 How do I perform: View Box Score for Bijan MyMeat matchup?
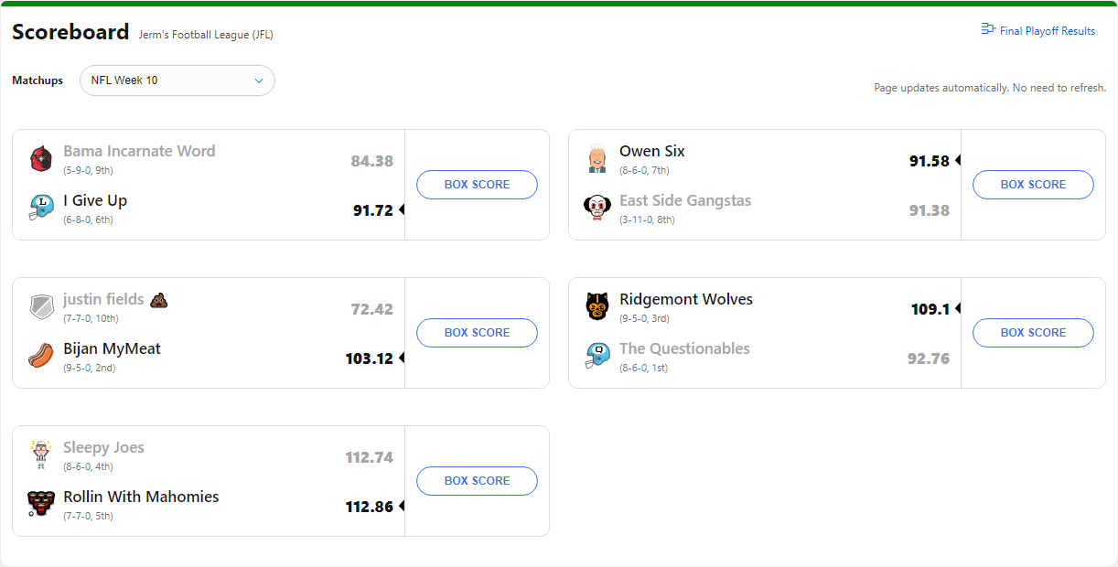tap(477, 333)
